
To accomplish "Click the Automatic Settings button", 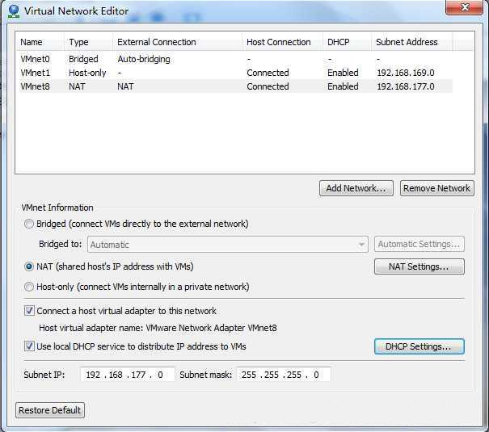I will [x=419, y=244].
